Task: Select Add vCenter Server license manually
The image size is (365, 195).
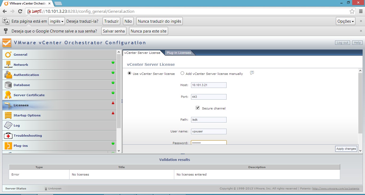Action: click(x=183, y=74)
